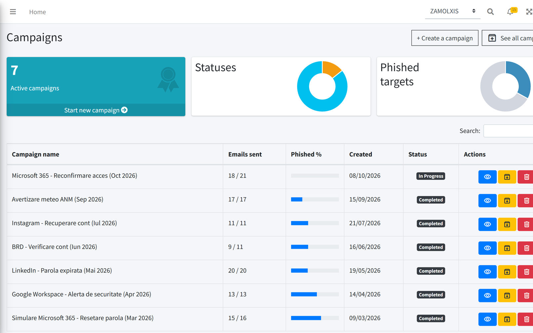533x333 pixels.
Task: Click Start new campaign link
Action: [96, 110]
